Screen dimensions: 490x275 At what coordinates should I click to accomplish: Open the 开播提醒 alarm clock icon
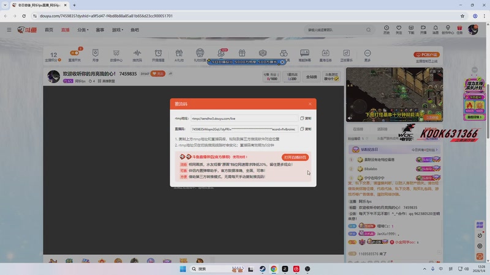(x=158, y=55)
